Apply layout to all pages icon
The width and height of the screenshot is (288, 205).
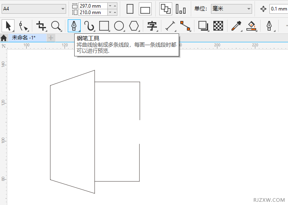pyautogui.click(x=166, y=9)
